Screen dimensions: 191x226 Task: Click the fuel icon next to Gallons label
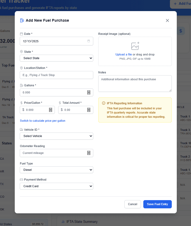pyautogui.click(x=21, y=85)
